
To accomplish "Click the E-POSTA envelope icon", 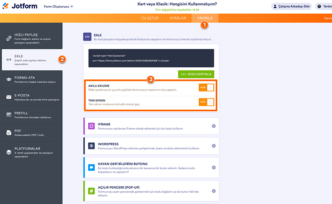I will point(9,97).
